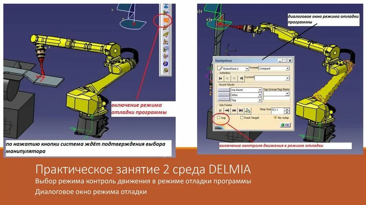366x205 pixels.
Task: Enable the Track Target checkbox
Action: [242, 117]
